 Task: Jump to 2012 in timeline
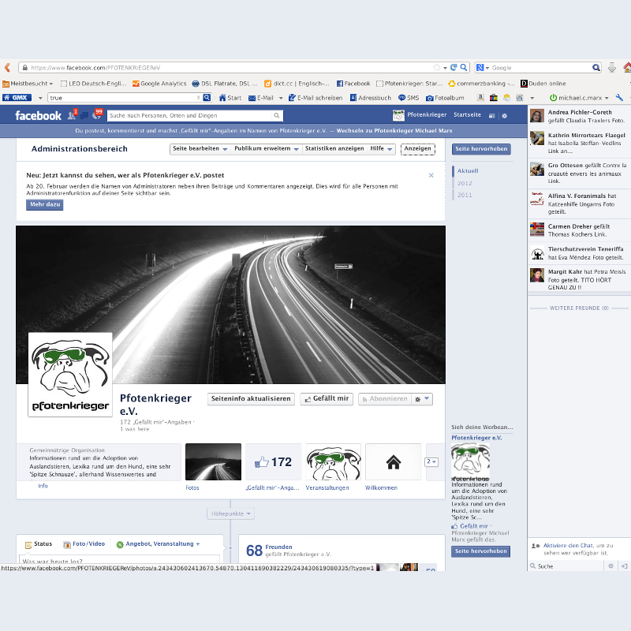tap(465, 183)
